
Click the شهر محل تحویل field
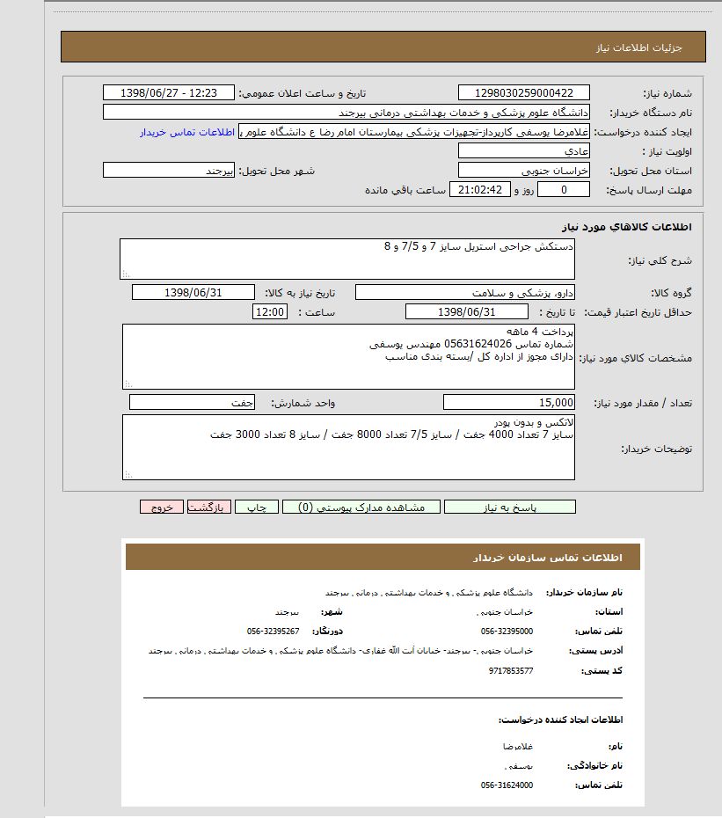pos(169,171)
